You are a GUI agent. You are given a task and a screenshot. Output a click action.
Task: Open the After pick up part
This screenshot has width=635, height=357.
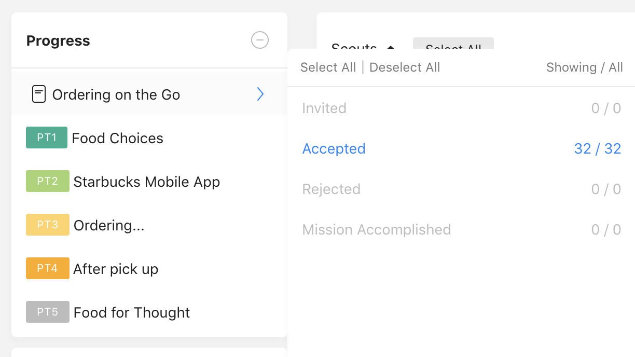click(116, 269)
